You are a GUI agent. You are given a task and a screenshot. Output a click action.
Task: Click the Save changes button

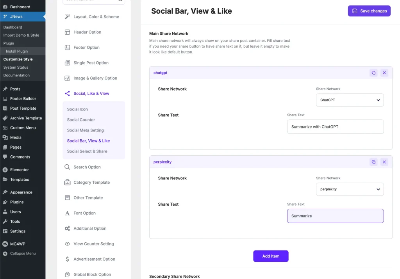click(x=369, y=11)
